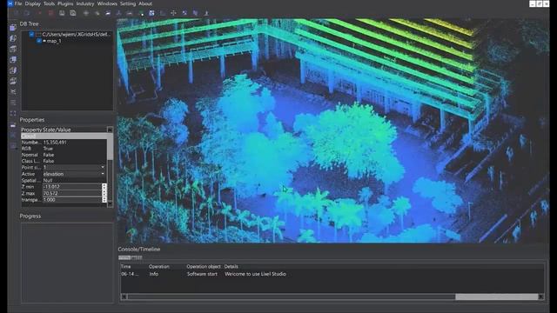The width and height of the screenshot is (557, 313).
Task: Click the 'Software start' log cell
Action: pyautogui.click(x=202, y=274)
